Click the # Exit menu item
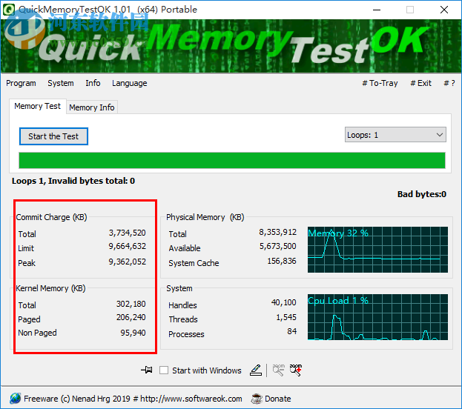 coord(420,83)
